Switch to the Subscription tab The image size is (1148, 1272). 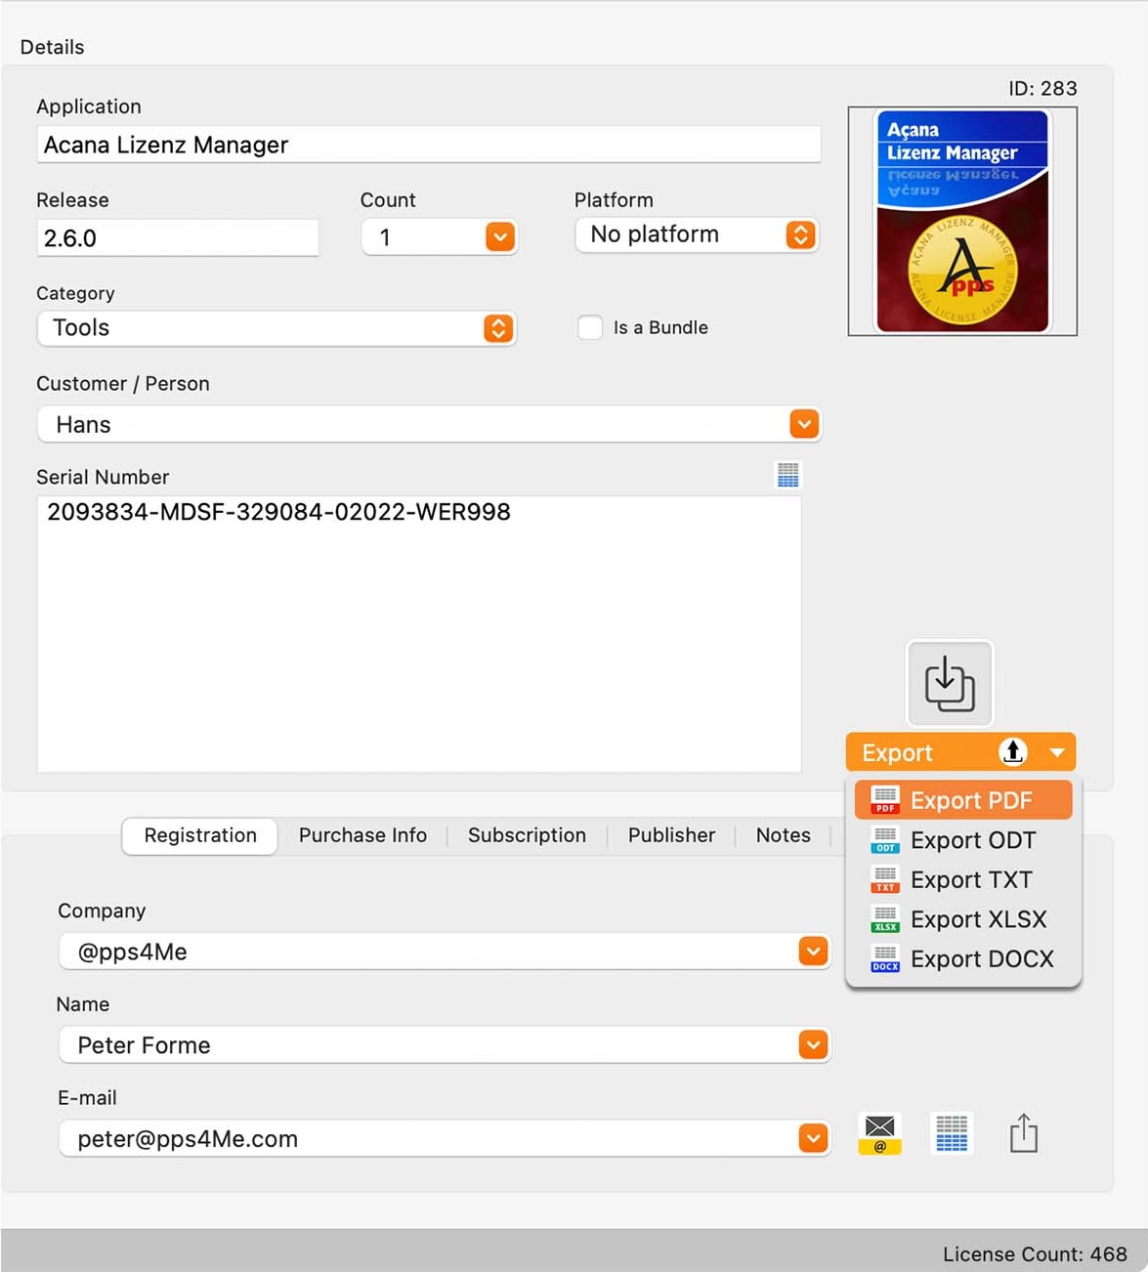tap(527, 835)
